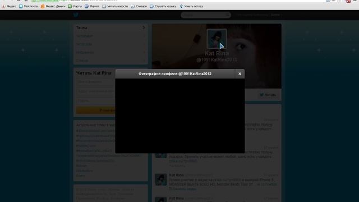
Task: Click the Читать Kat Rina signup heading
Action: click(94, 73)
